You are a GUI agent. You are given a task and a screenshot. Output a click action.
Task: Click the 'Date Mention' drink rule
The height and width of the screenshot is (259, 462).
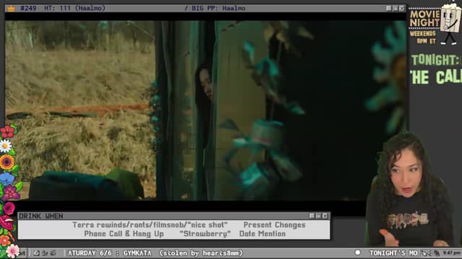[262, 234]
